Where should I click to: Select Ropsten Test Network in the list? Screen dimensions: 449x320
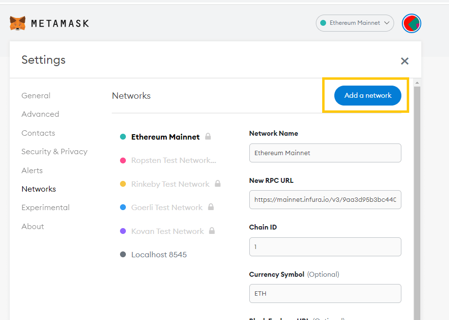pyautogui.click(x=173, y=160)
